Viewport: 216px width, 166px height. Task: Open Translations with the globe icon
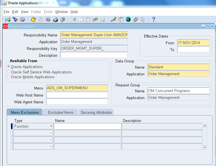128,19
